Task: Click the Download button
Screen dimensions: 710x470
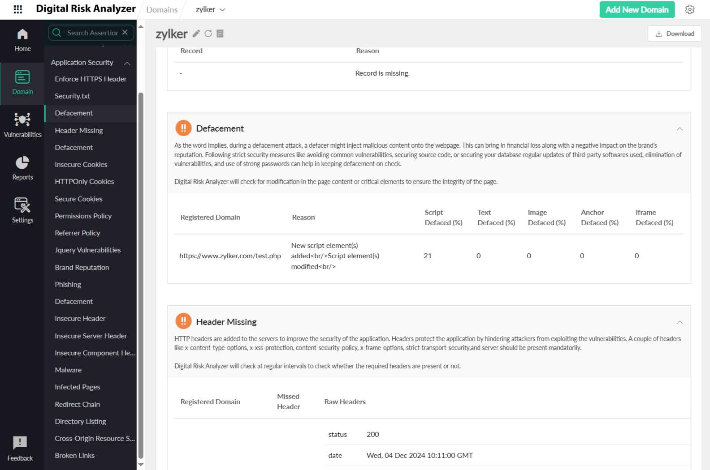Action: pos(675,34)
